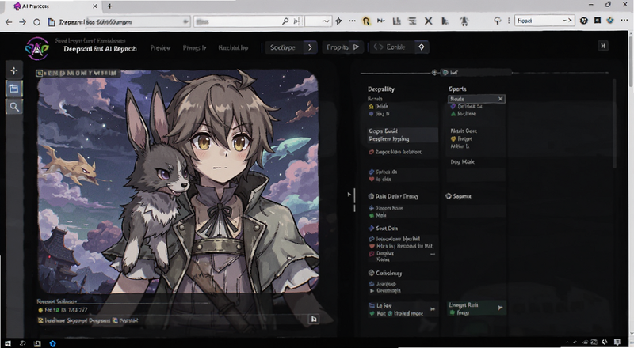
Task: Expand the Cotsalonug section
Action: (385, 274)
